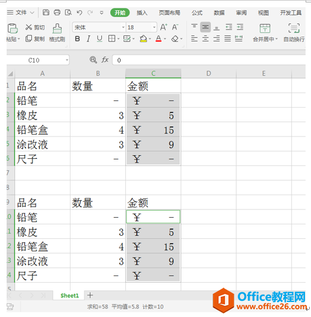This screenshot has width=311, height=317.
Task: Click the justify alignment icon
Action: coord(228,38)
